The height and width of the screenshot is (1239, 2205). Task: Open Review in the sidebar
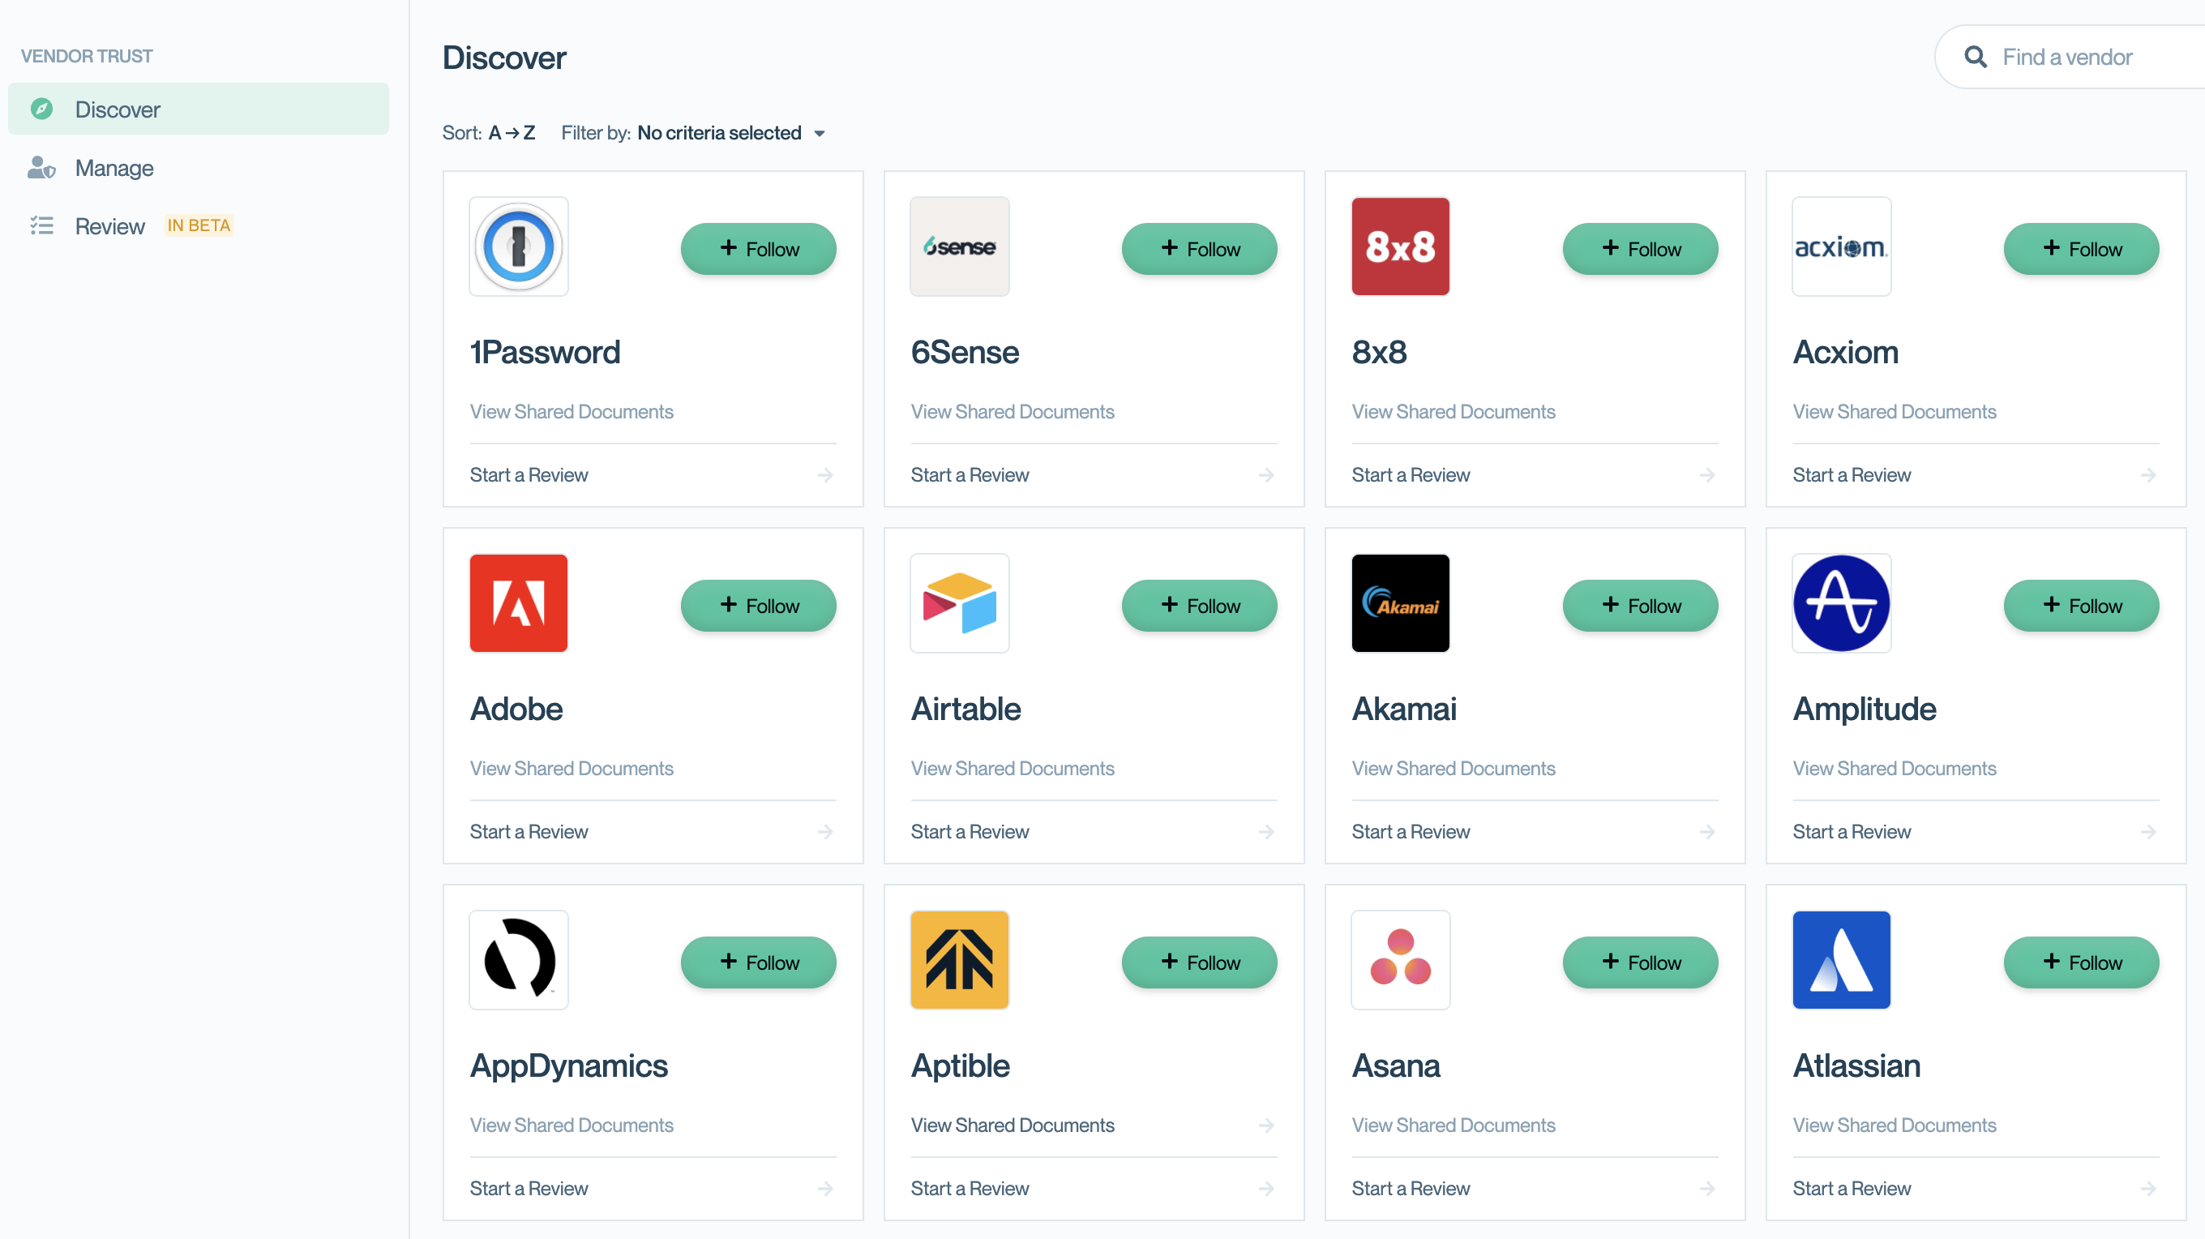[199, 225]
